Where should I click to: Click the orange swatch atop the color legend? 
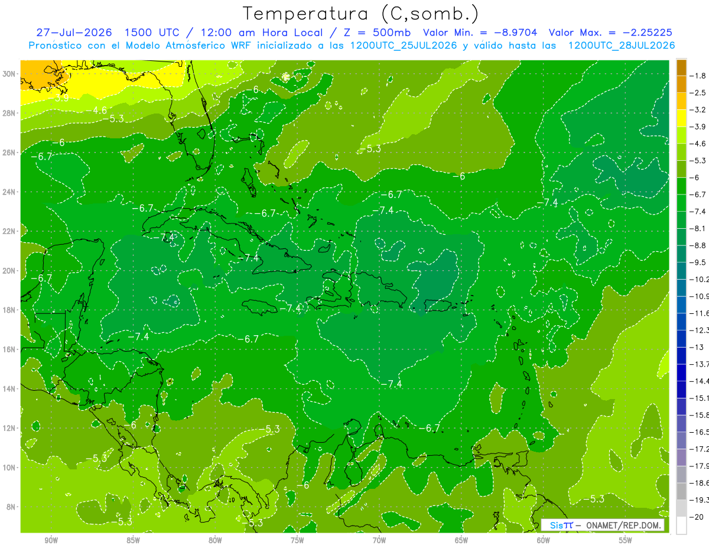point(681,67)
